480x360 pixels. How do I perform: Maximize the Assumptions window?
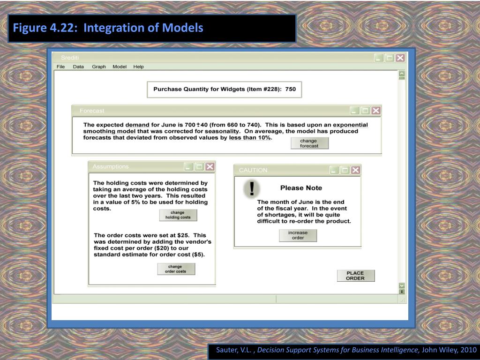pyautogui.click(x=199, y=166)
